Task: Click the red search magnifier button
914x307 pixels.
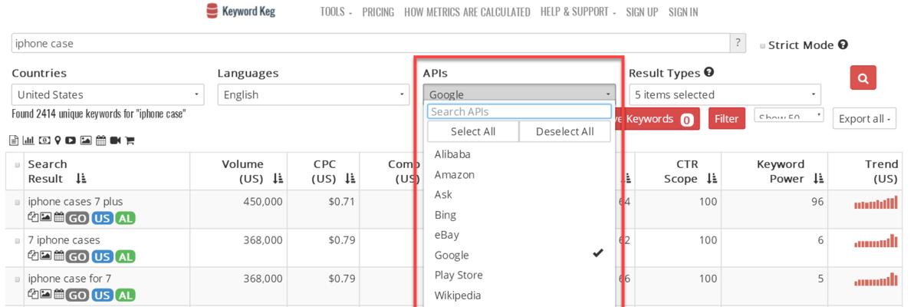Action: (863, 78)
